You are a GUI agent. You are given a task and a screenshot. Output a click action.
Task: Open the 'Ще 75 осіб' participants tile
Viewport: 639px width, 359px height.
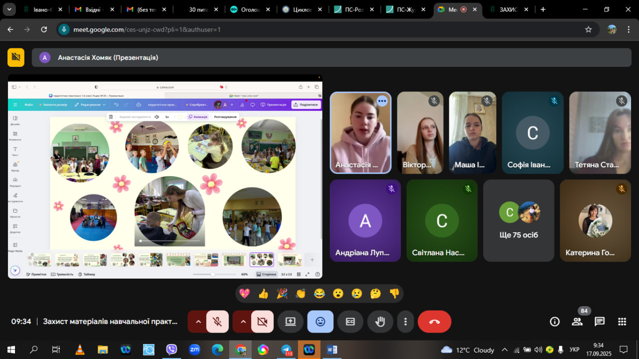pyautogui.click(x=519, y=221)
